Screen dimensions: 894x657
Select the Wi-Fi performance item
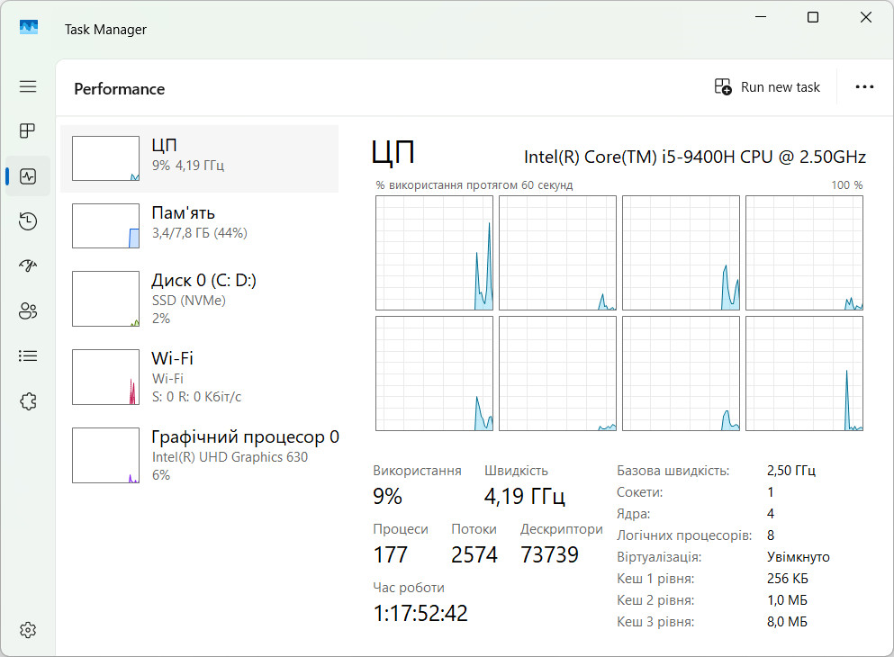tap(200, 376)
